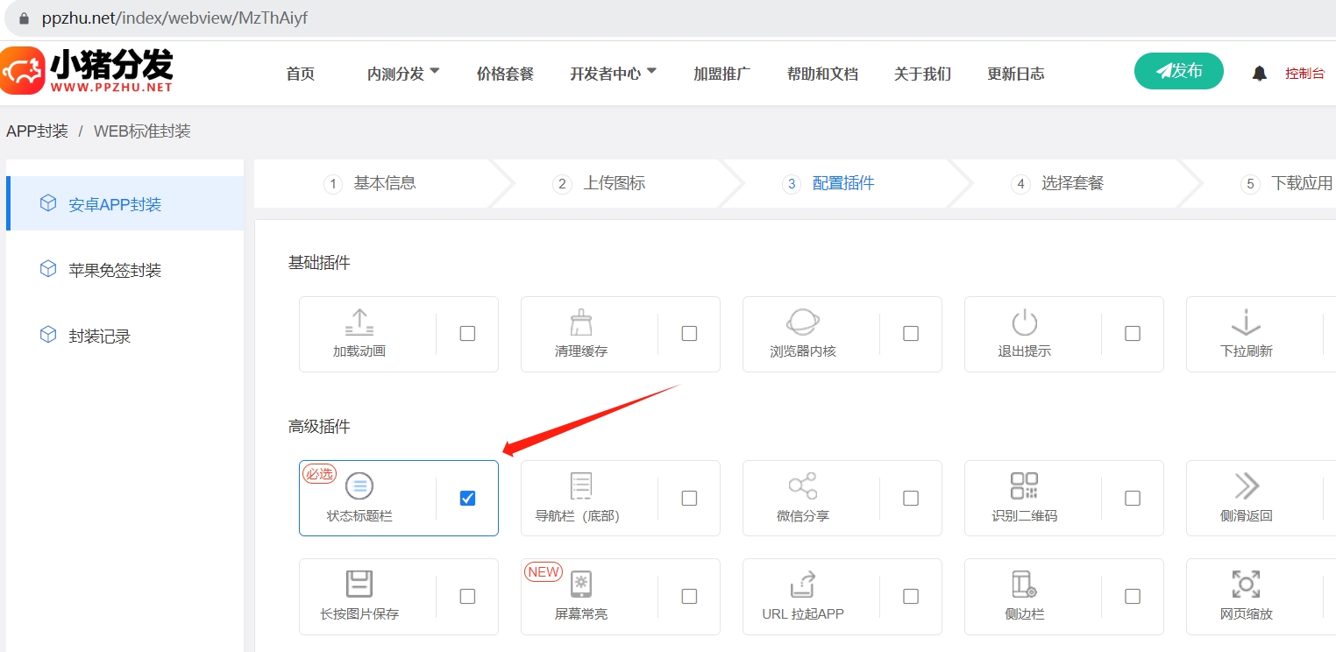Click the 首页 menu item
1336x652 pixels.
click(x=300, y=74)
